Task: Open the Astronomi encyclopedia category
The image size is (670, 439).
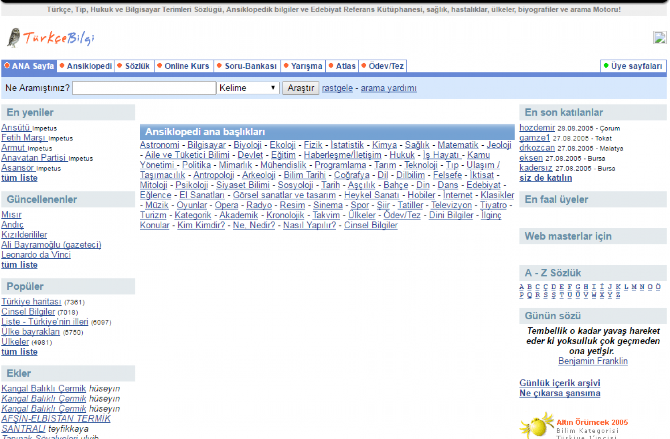Action: (x=160, y=145)
